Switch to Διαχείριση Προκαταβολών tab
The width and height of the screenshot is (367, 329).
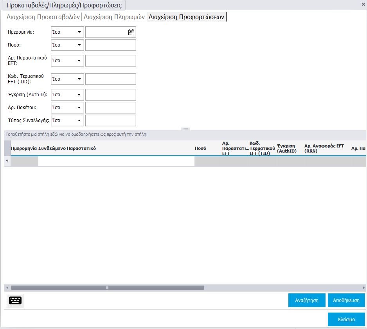click(x=43, y=17)
